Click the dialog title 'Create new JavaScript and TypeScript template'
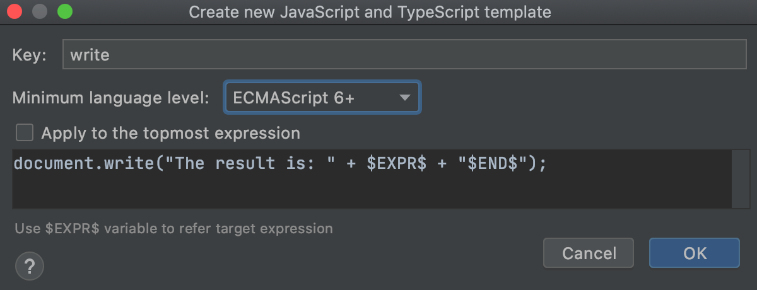The image size is (757, 290). tap(370, 11)
